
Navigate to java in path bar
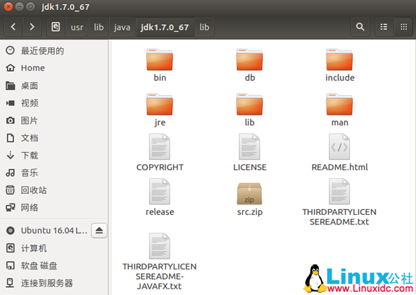122,27
